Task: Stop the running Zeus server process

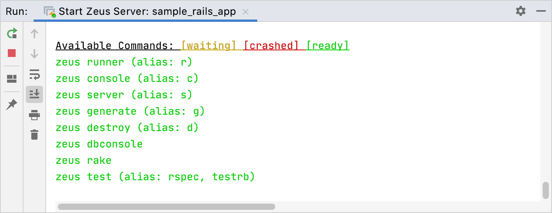Action: [x=12, y=53]
